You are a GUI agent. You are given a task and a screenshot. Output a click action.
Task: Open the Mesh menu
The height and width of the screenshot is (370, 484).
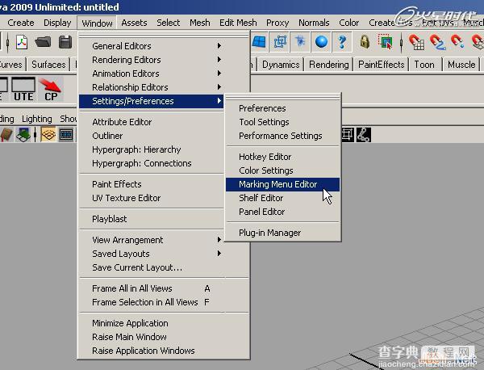[x=200, y=23]
